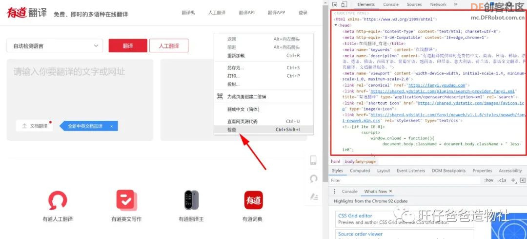This screenshot has height=239, width=527.
Task: Toggle the :hov element state panel
Action: pyautogui.click(x=488, y=180)
